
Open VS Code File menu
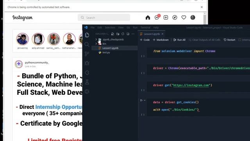[93, 27]
